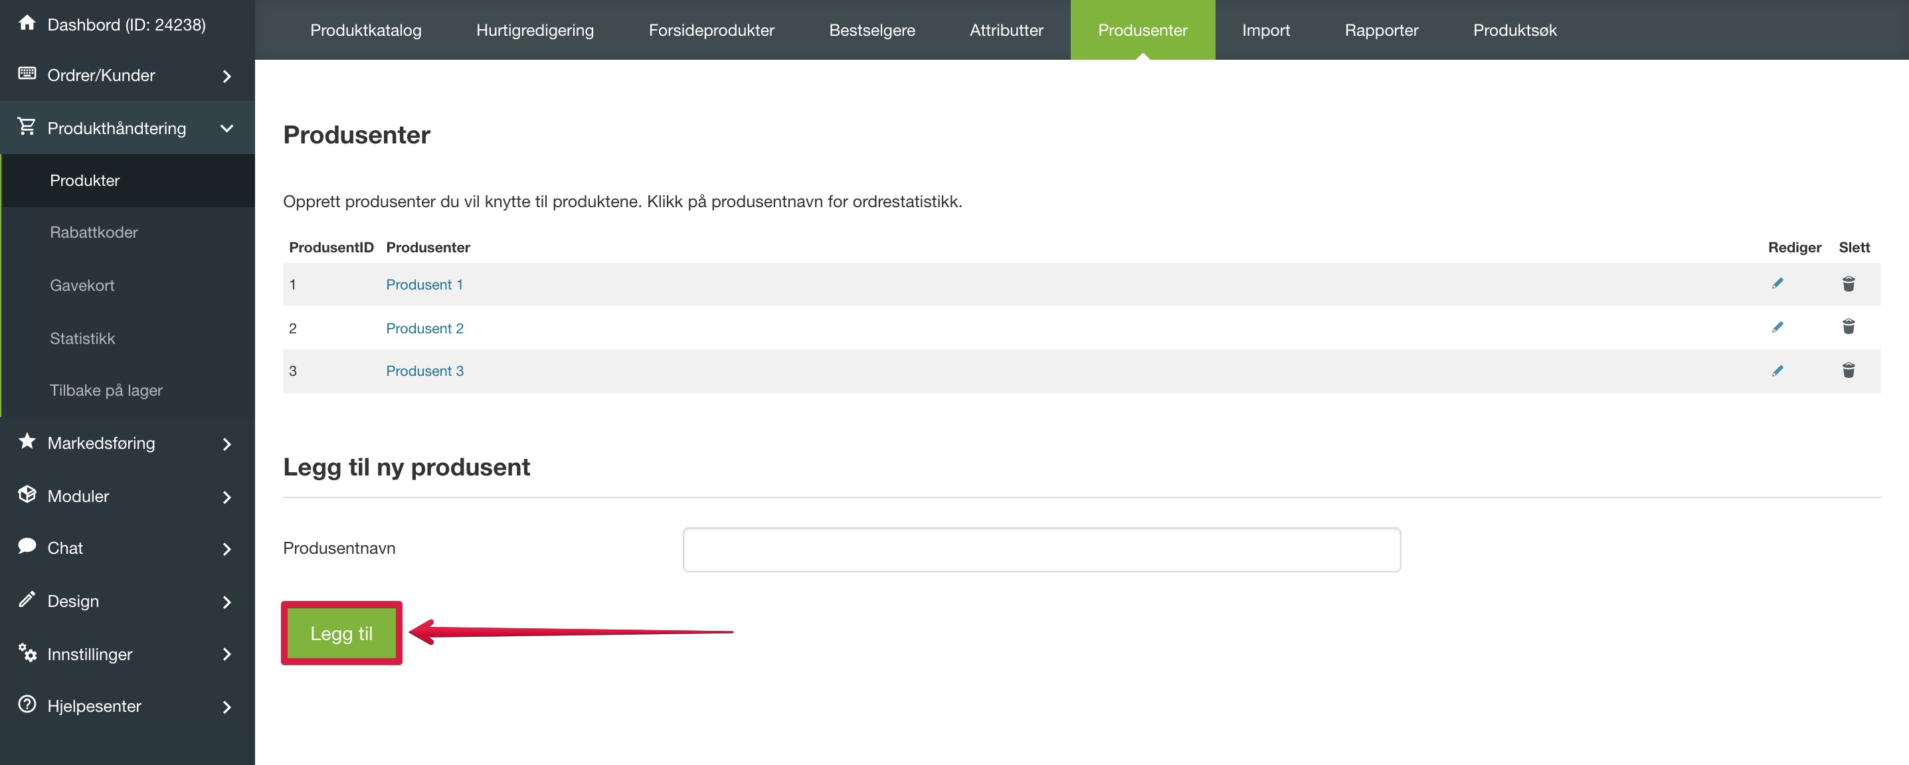
Task: Click the Moduler cube icon
Action: point(27,495)
